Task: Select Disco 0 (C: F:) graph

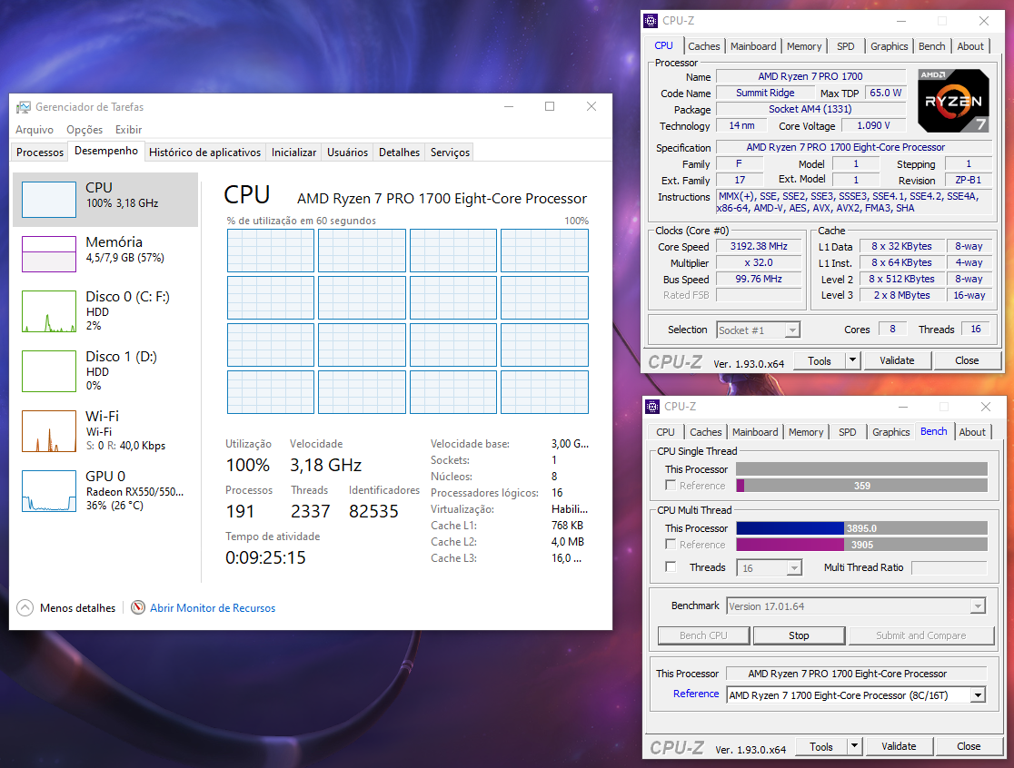Action: pyautogui.click(x=48, y=311)
